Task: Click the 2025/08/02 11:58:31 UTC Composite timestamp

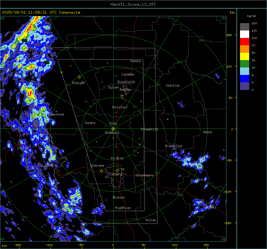Action: pyautogui.click(x=41, y=12)
